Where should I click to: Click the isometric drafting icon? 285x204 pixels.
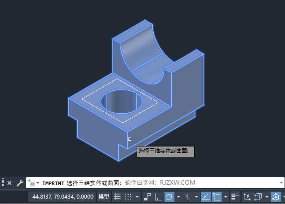(x=187, y=197)
